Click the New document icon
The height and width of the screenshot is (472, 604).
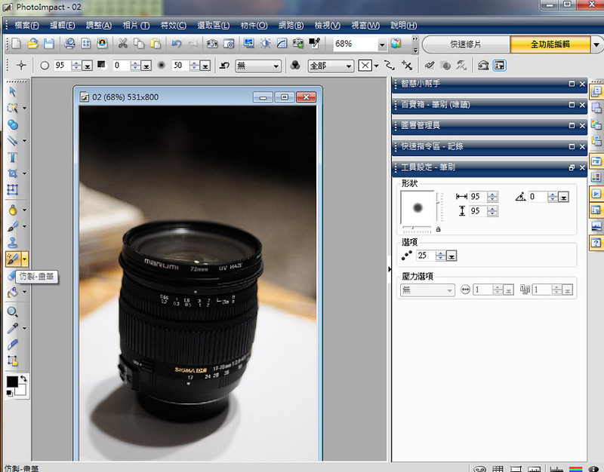[x=16, y=44]
